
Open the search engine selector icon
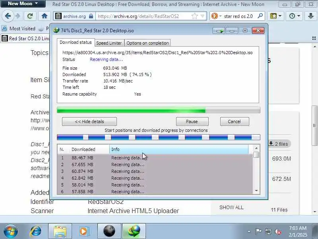coord(216,16)
